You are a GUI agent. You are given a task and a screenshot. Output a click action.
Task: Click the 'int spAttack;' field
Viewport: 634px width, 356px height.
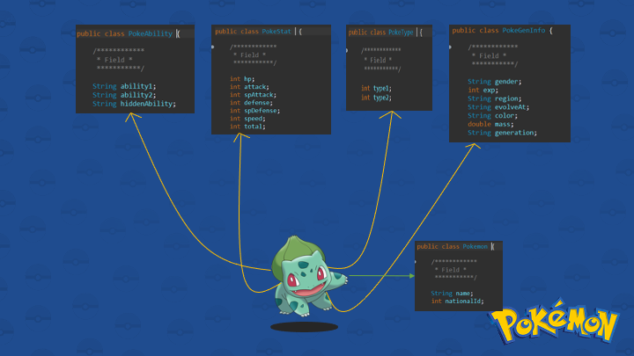coord(253,95)
